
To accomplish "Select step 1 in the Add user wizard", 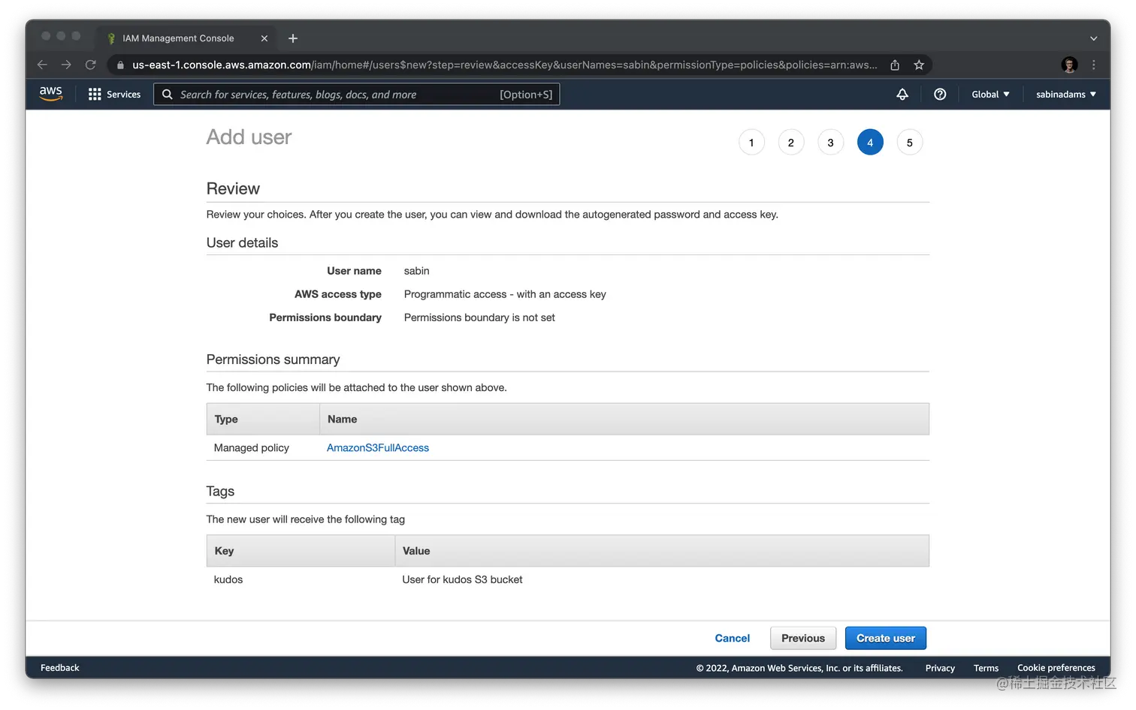I will tap(751, 142).
